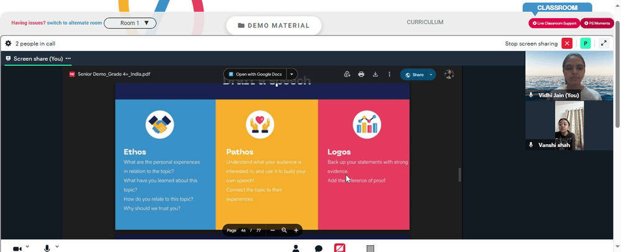The width and height of the screenshot is (621, 252).
Task: Click the Pathos heart-in-hands icon
Action: click(x=260, y=125)
